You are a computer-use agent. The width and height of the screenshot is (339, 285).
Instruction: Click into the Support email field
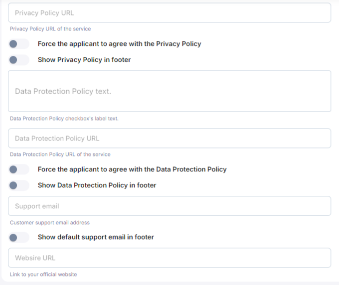click(169, 206)
